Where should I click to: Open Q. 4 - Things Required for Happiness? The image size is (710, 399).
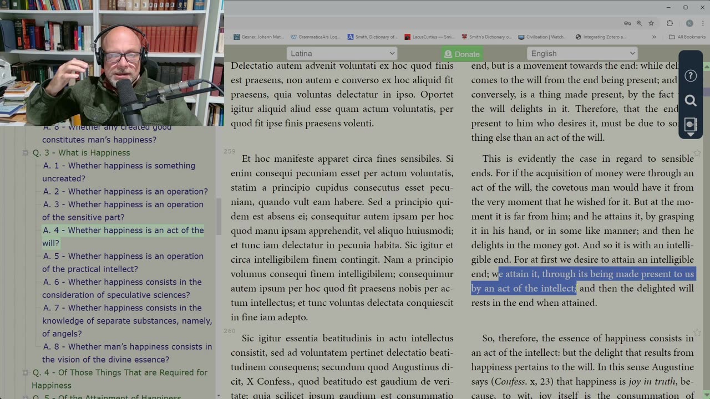coord(119,379)
